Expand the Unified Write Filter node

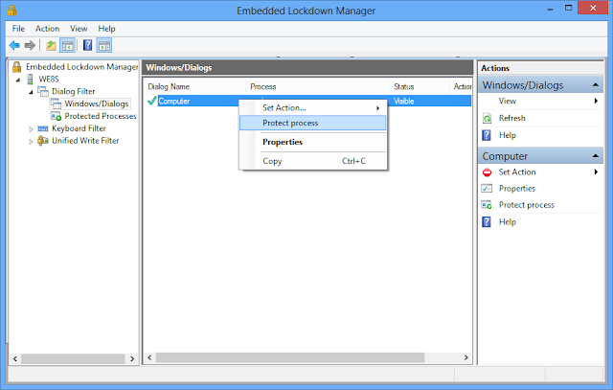[31, 142]
